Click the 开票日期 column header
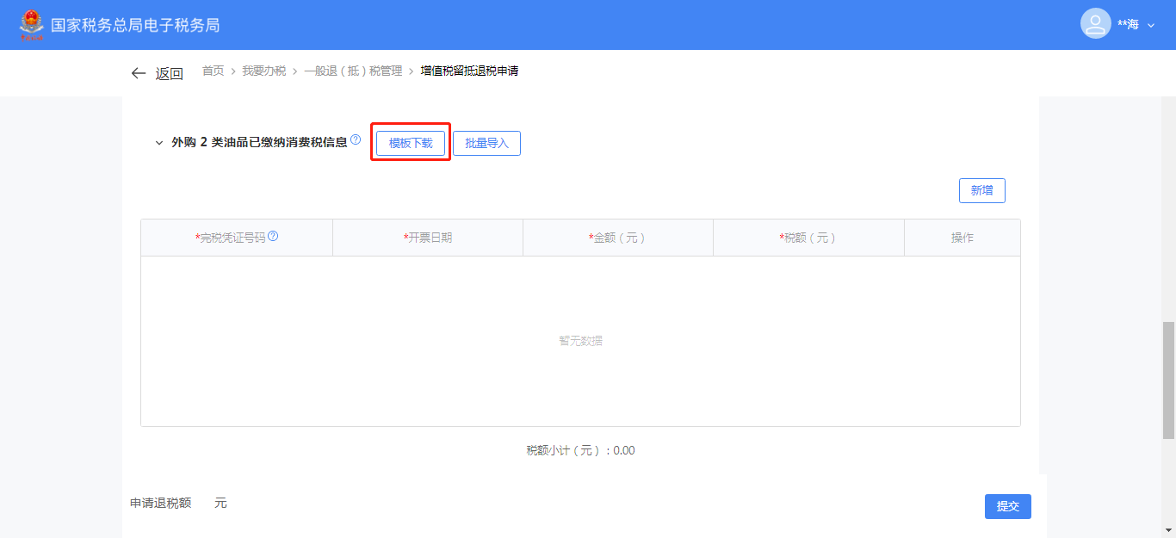Image resolution: width=1176 pixels, height=538 pixels. (x=428, y=238)
